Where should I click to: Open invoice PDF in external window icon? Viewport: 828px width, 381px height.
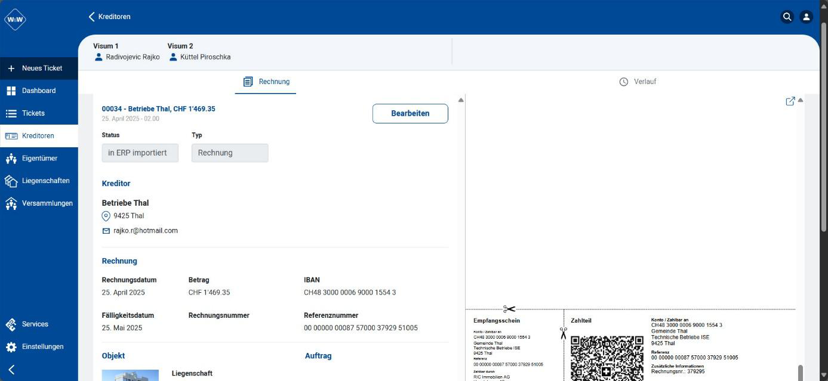(x=790, y=101)
